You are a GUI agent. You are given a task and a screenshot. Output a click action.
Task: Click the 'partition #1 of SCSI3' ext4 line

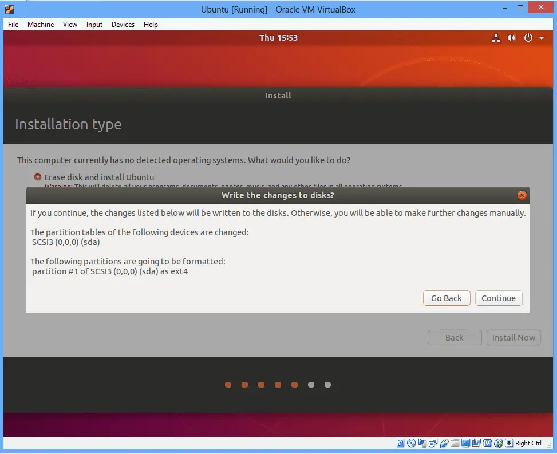(110, 271)
